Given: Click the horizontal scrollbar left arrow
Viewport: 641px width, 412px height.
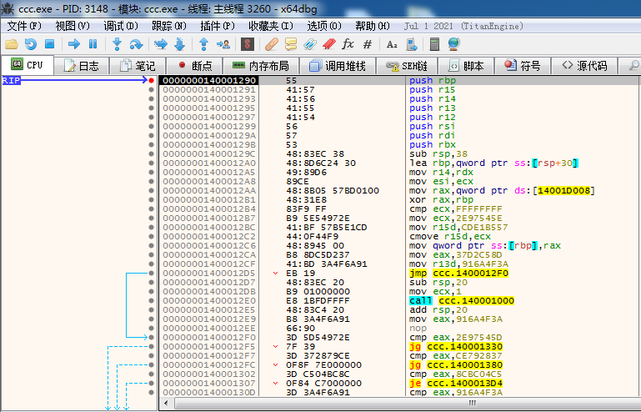Looking at the screenshot, I should [x=166, y=403].
